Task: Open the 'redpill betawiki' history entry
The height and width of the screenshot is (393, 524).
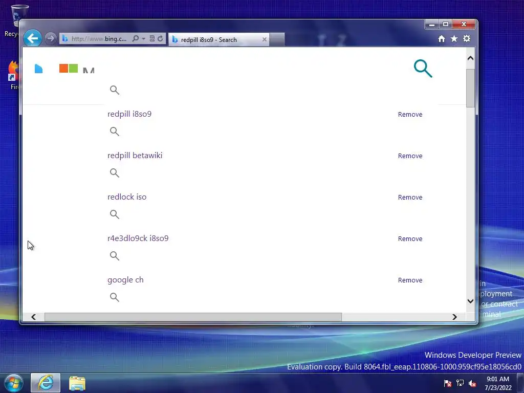Action: pos(135,156)
